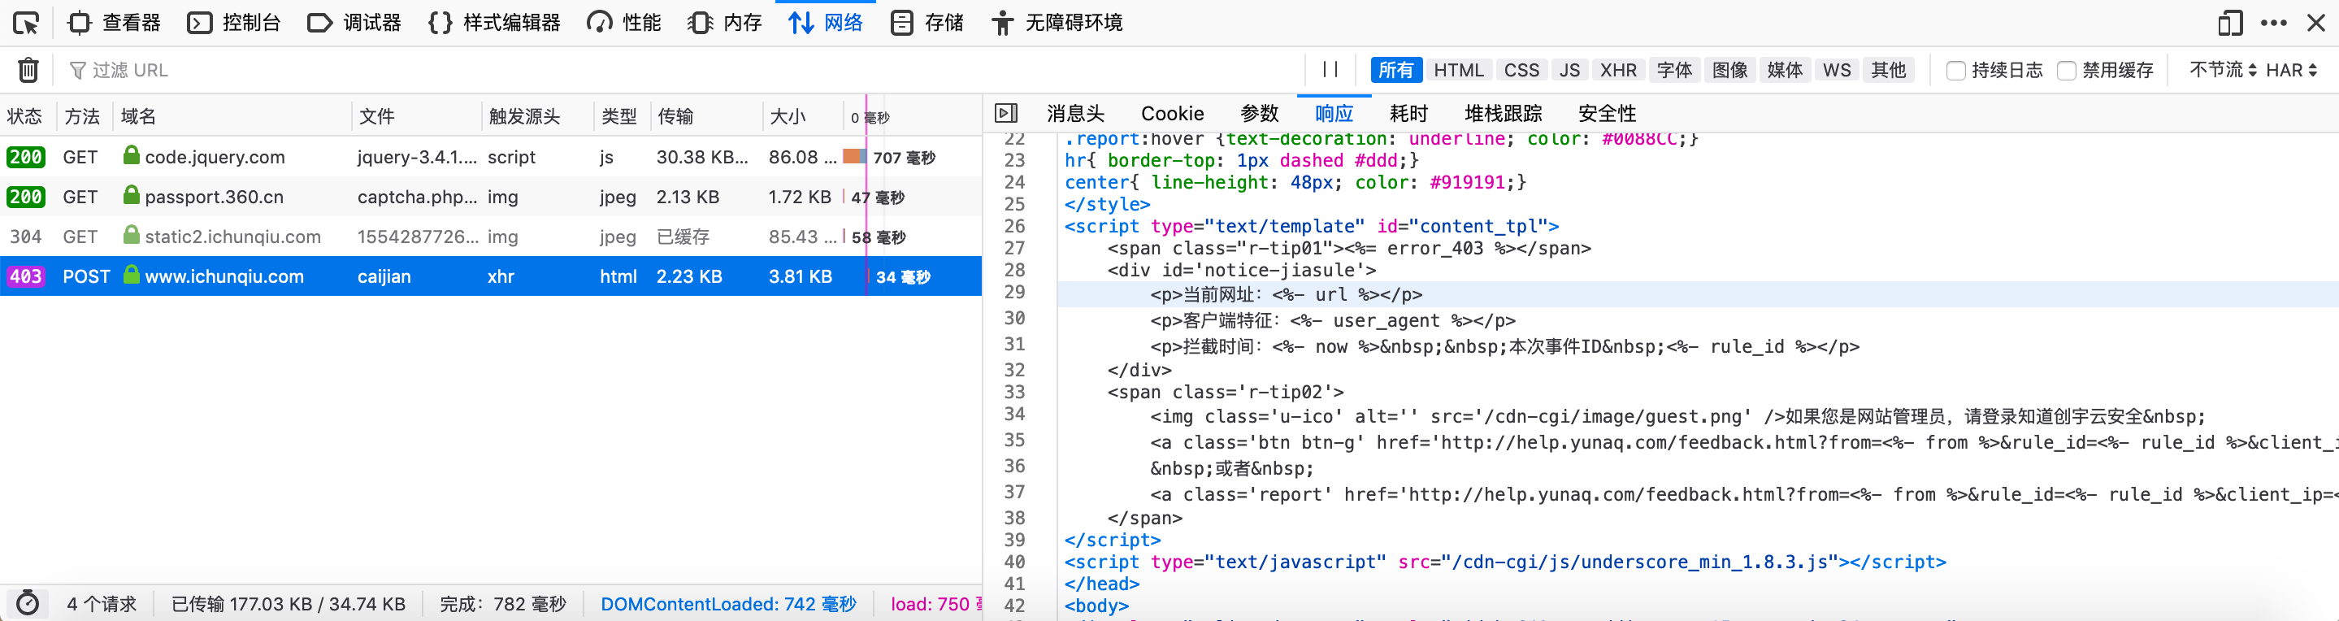Open the HAR export dropdown
Viewport: 2339px width, 621px height.
(x=2291, y=70)
